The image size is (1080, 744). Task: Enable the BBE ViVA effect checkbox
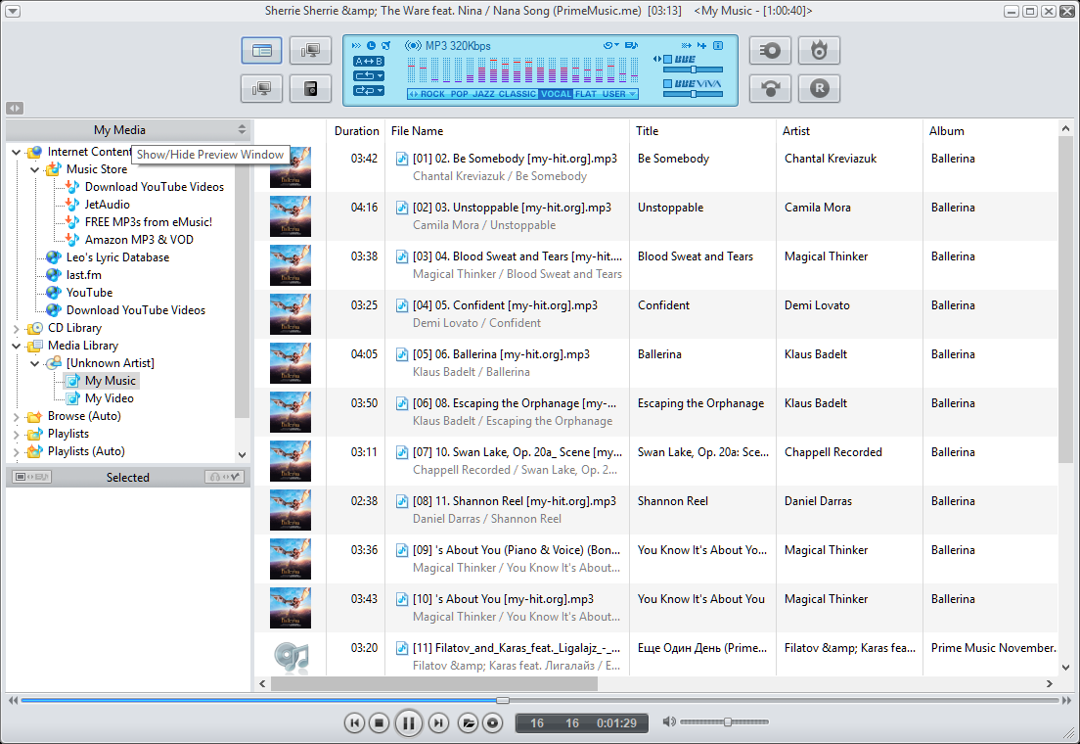coord(667,84)
